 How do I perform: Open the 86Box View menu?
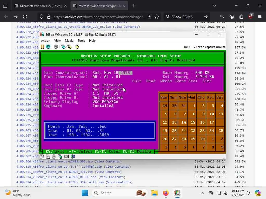(57, 41)
